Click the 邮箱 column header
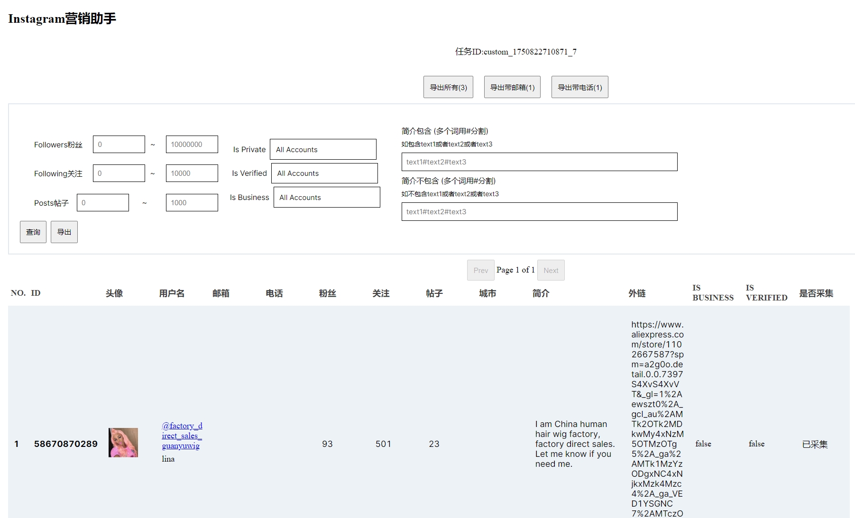855x518 pixels. click(x=221, y=293)
